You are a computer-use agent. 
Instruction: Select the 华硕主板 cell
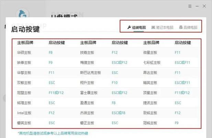[24, 52]
